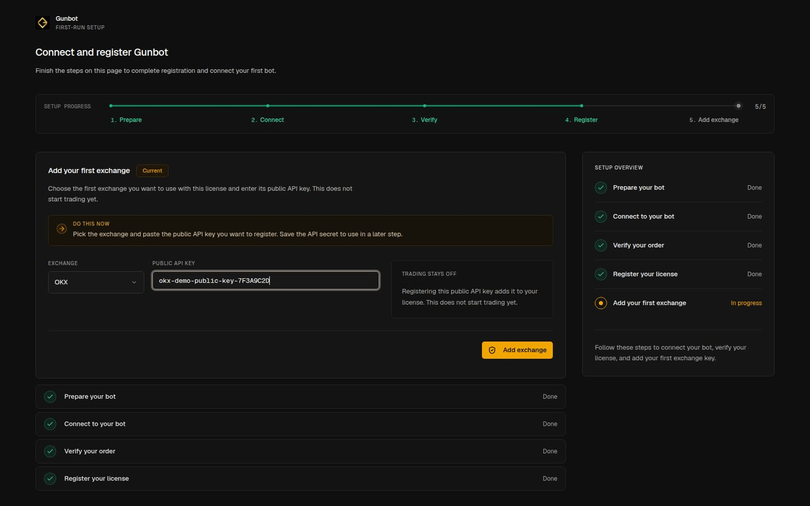
Task: Click checkmark icon in collapsed Prepare your bot row
Action: click(x=50, y=397)
